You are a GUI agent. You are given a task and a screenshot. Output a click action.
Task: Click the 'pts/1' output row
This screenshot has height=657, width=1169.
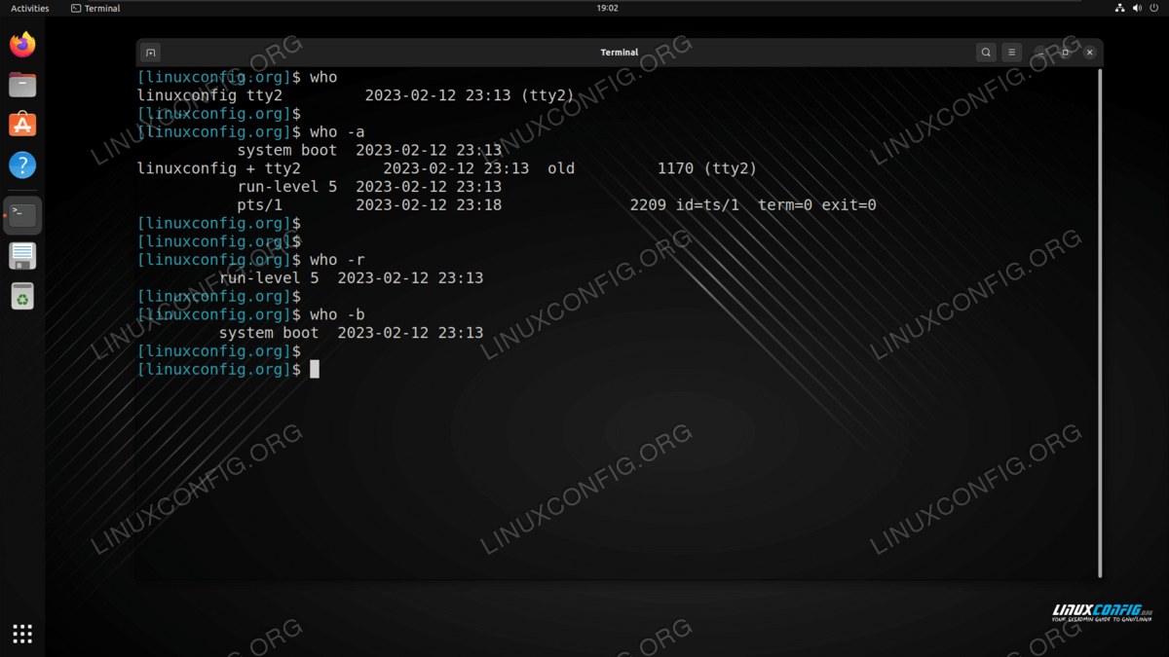[556, 205]
